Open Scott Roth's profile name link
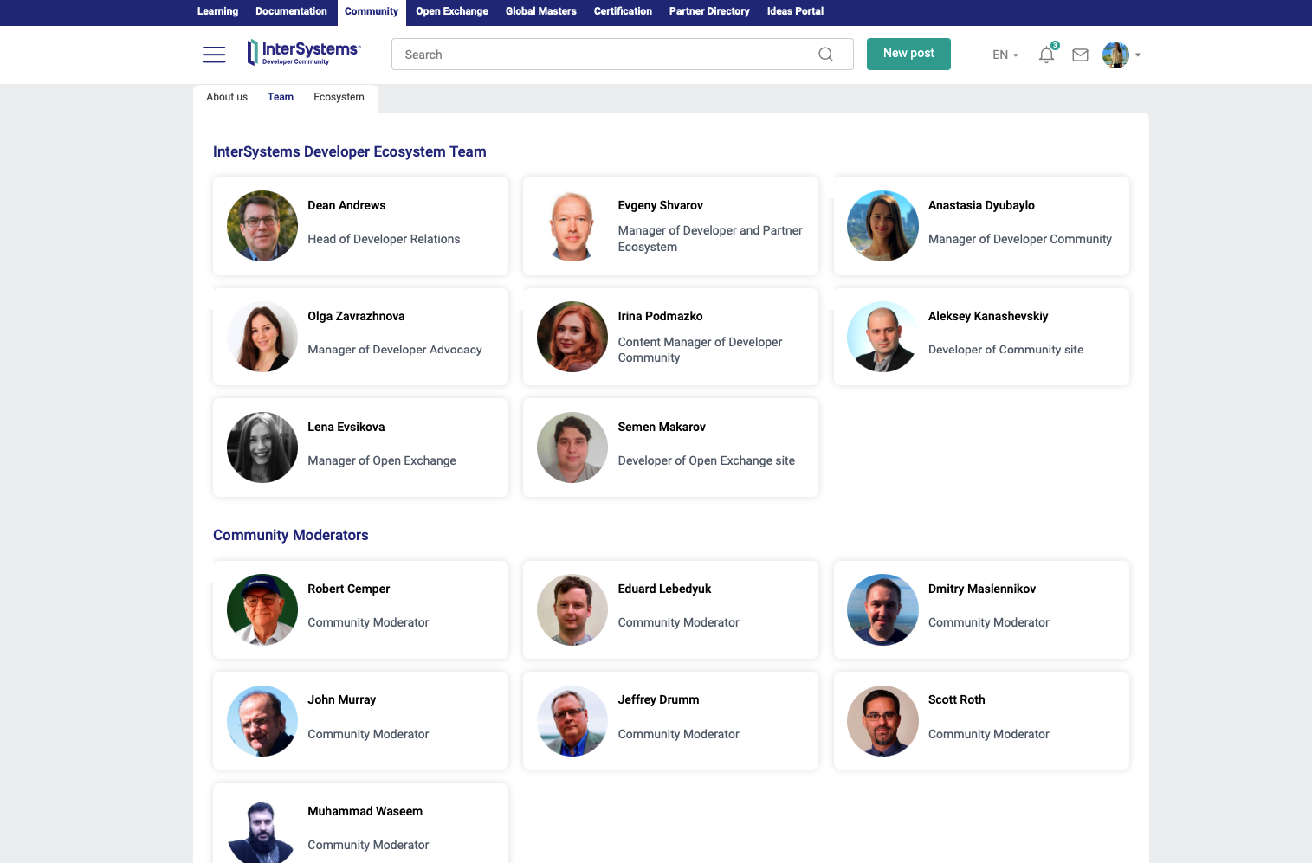Viewport: 1312px width, 863px height. click(956, 699)
